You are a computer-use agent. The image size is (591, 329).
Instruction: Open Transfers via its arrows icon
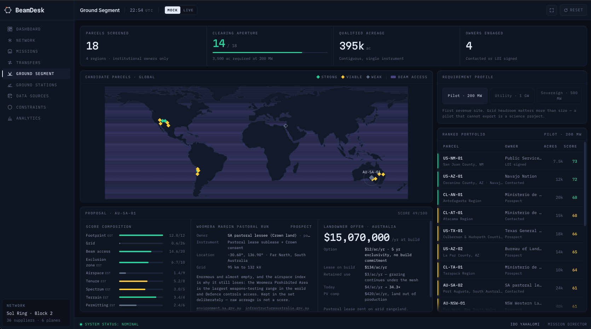click(10, 63)
